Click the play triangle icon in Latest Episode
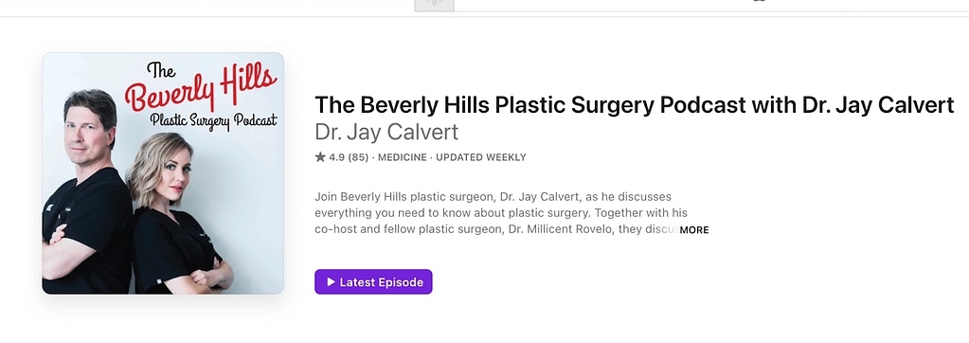The height and width of the screenshot is (343, 969). coord(332,281)
